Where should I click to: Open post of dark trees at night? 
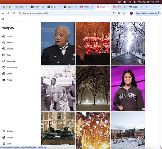point(93,88)
